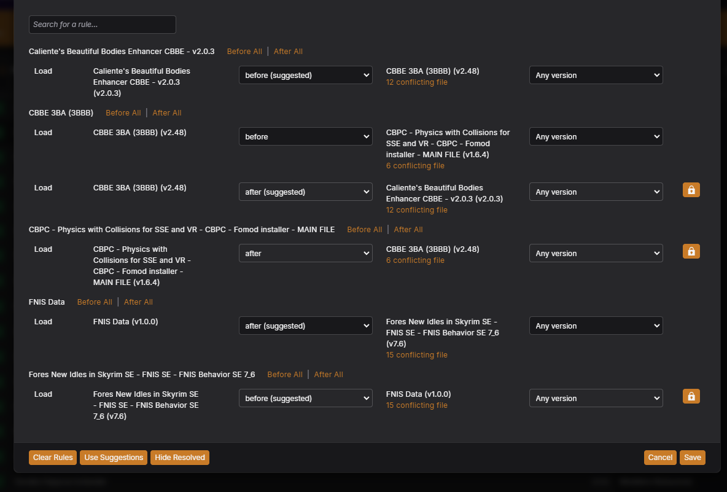Open 'before (suggested)' dropdown for Caliente's CBBE rule
The width and height of the screenshot is (727, 492).
coord(306,75)
